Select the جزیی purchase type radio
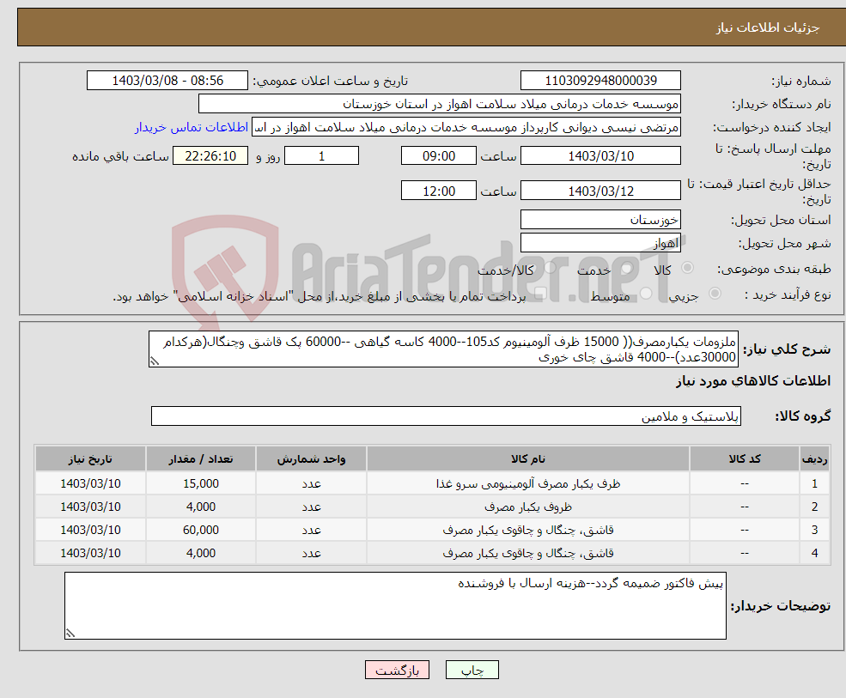846x698 pixels. click(x=715, y=294)
